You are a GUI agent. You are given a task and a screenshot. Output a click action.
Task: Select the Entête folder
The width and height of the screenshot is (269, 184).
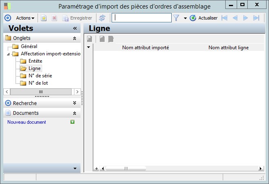35,61
